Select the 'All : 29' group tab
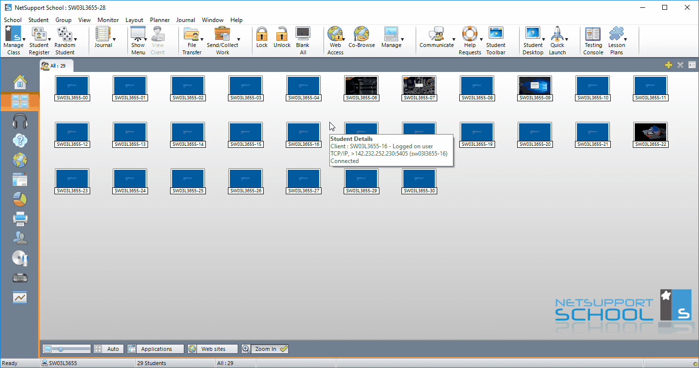The height and width of the screenshot is (368, 699). coord(56,66)
